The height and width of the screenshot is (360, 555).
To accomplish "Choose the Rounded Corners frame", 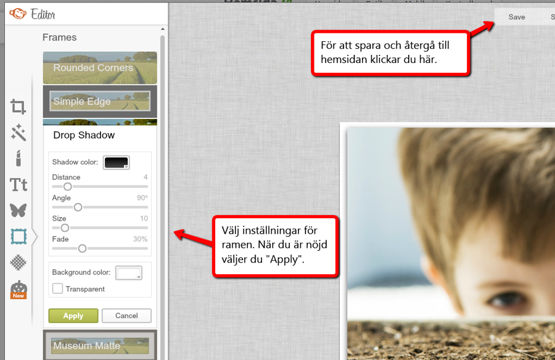I will click(100, 68).
